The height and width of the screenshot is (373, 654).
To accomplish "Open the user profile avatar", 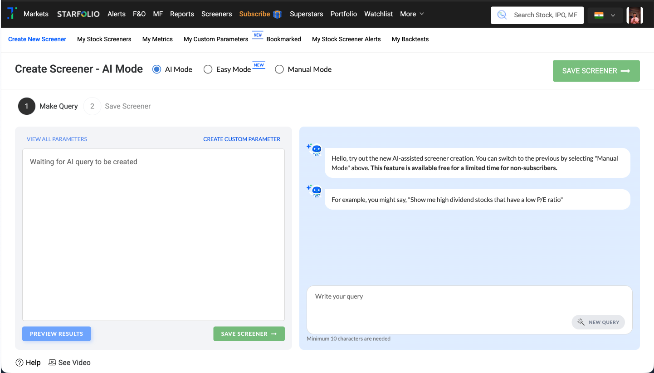I will point(634,15).
